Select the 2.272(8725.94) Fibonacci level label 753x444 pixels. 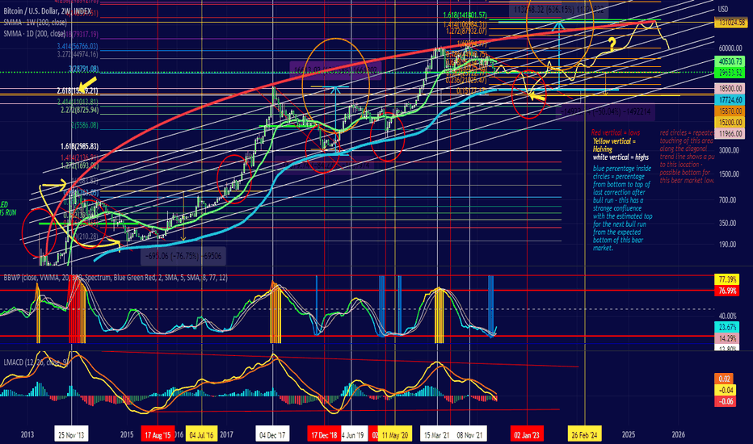[80, 110]
